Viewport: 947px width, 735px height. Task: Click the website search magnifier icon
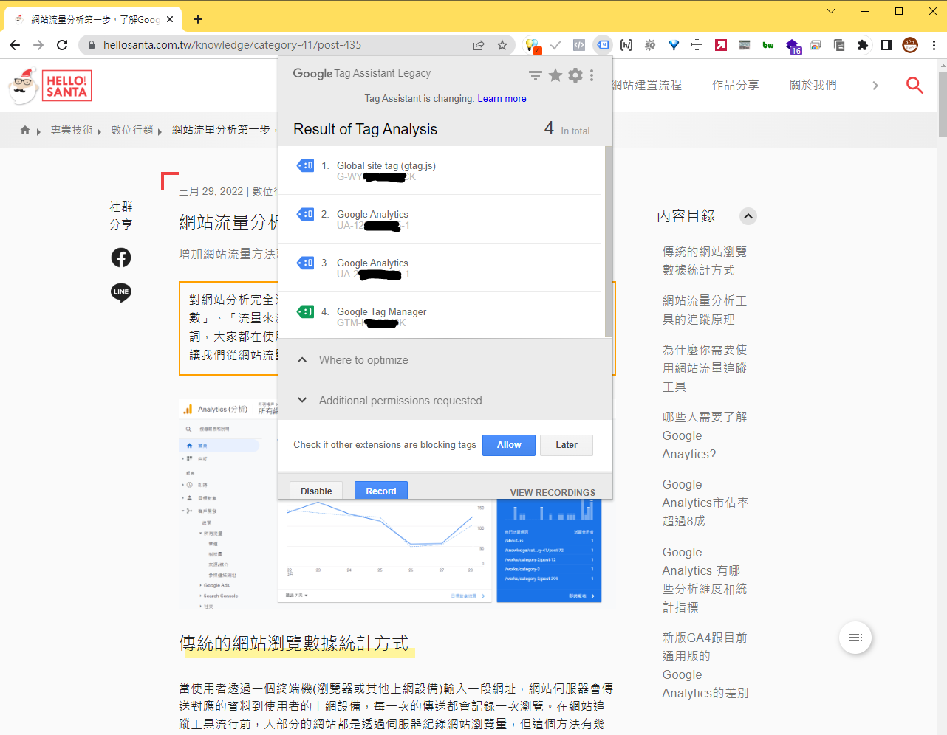pos(914,85)
